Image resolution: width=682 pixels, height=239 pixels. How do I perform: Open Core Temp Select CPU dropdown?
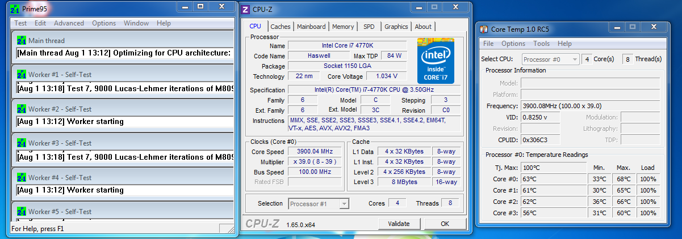pos(550,59)
